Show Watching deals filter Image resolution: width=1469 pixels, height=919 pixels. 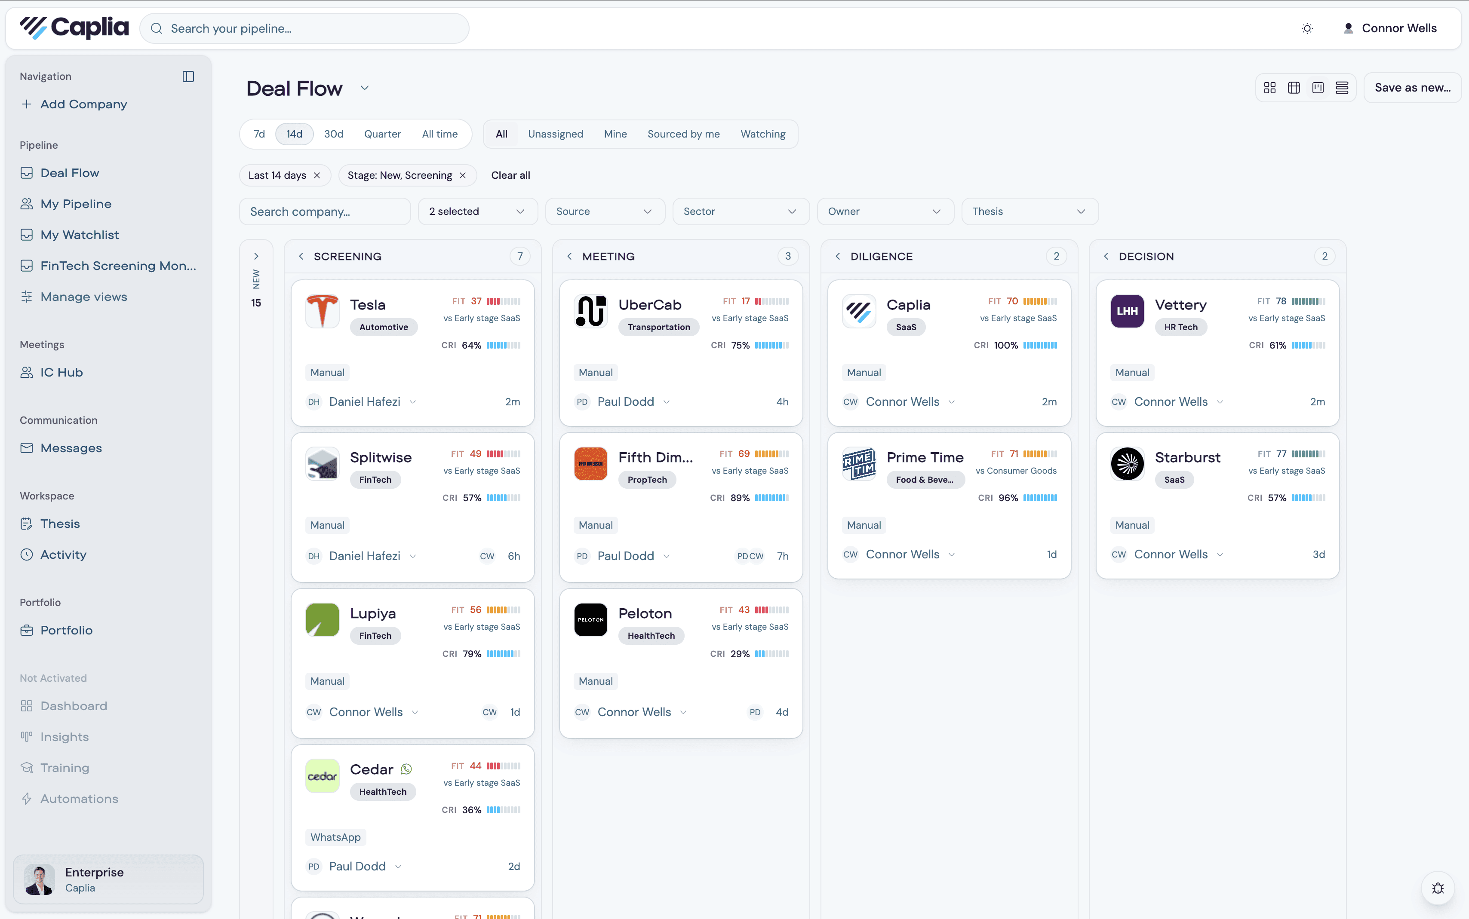[x=762, y=134]
